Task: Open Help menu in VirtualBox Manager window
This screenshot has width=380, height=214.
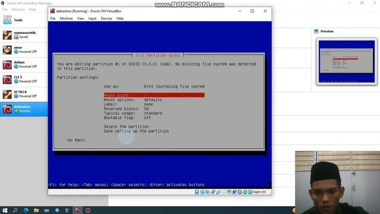Action: [x=33, y=10]
